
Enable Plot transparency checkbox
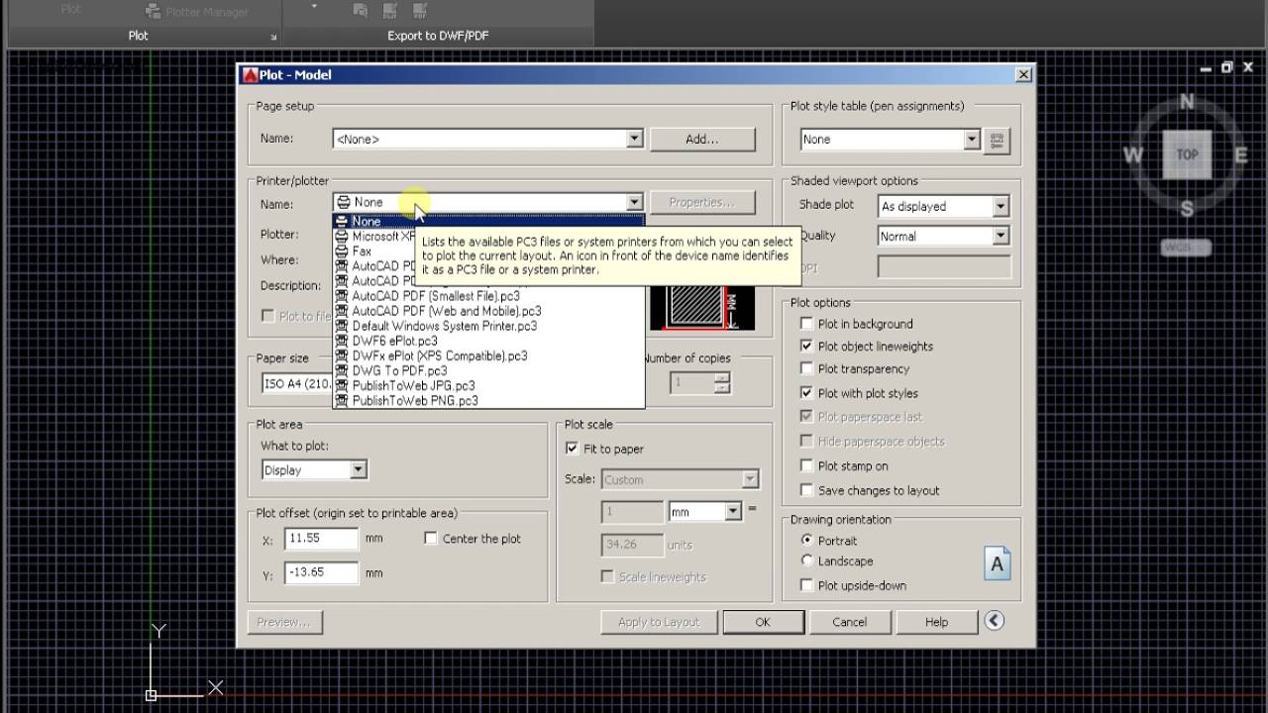coord(806,368)
